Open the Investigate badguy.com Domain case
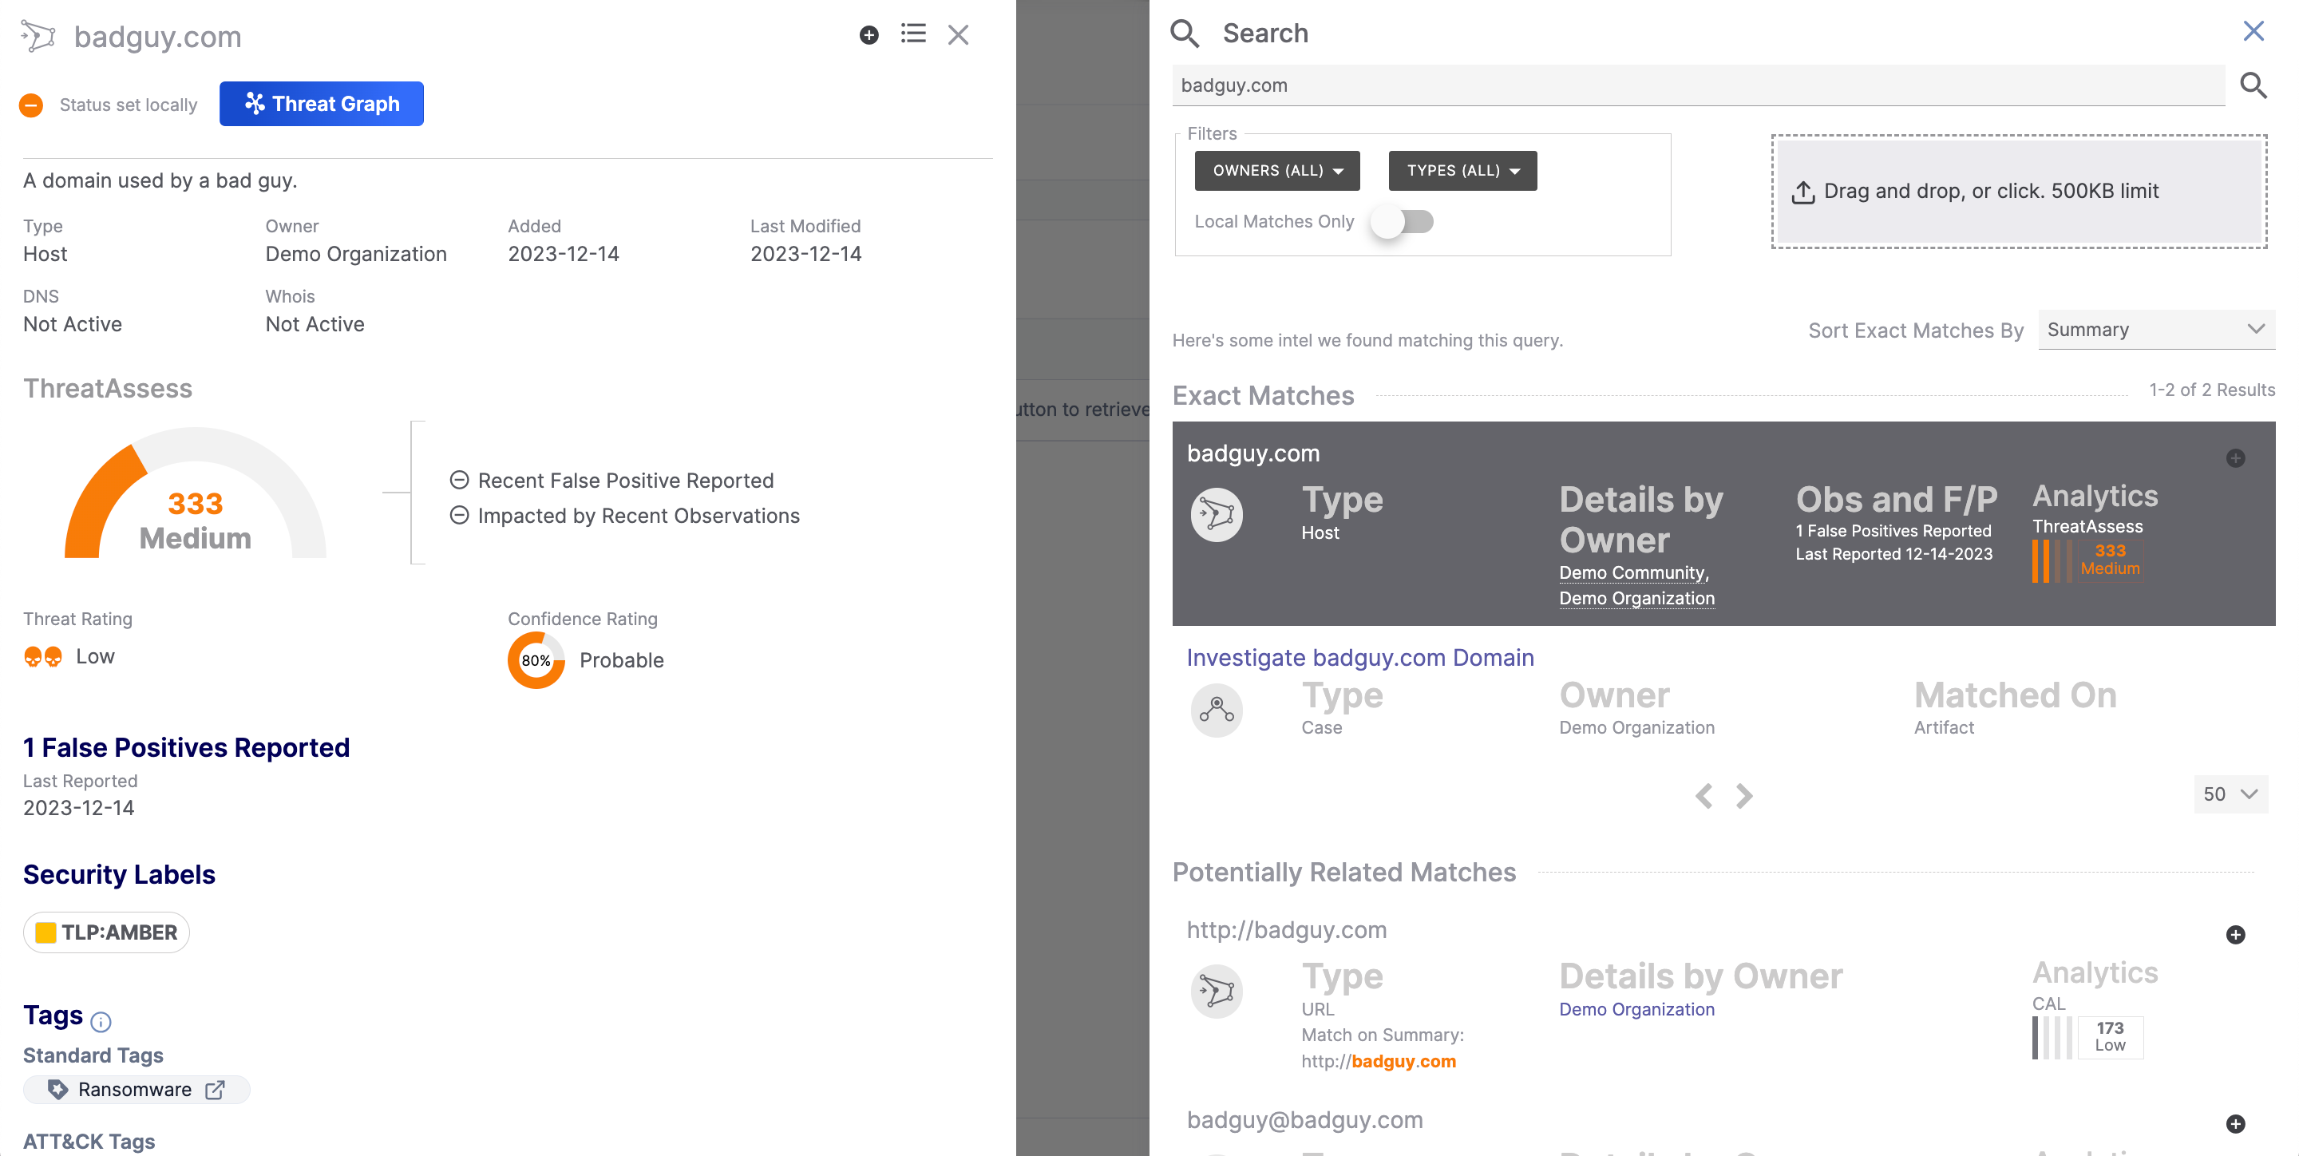The height and width of the screenshot is (1156, 2299). coord(1360,658)
